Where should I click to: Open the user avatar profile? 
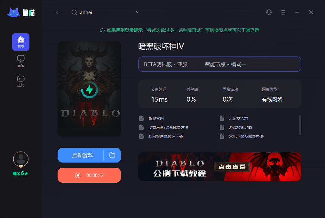(21, 159)
